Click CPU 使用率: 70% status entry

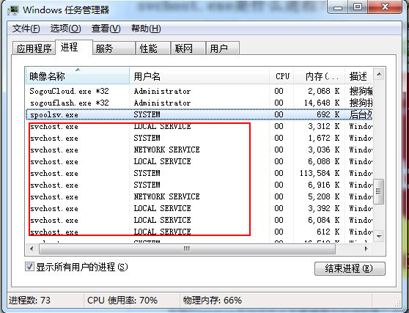122,301
